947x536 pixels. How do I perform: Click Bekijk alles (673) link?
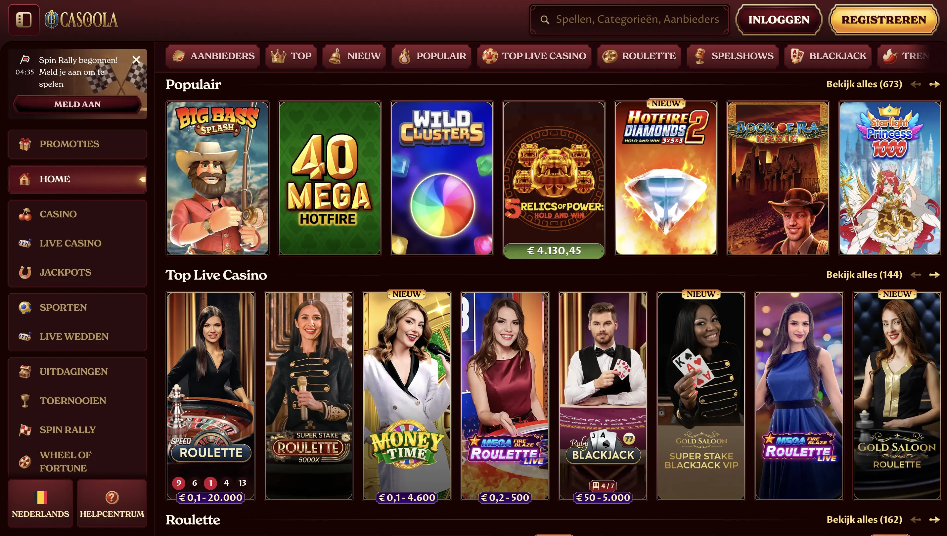click(x=864, y=84)
